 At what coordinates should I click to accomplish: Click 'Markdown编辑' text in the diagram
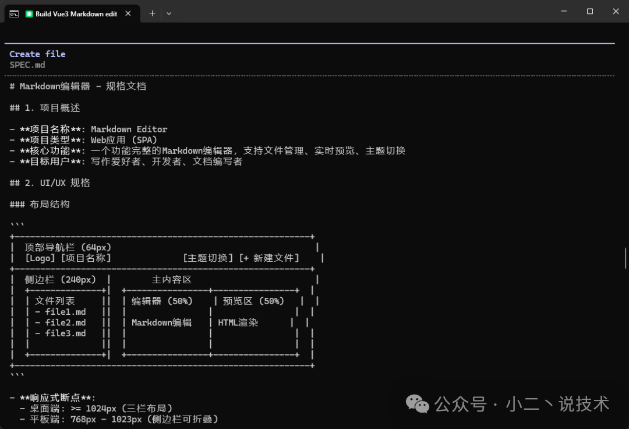162,323
